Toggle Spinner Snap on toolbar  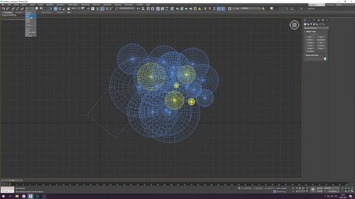pos(111,9)
